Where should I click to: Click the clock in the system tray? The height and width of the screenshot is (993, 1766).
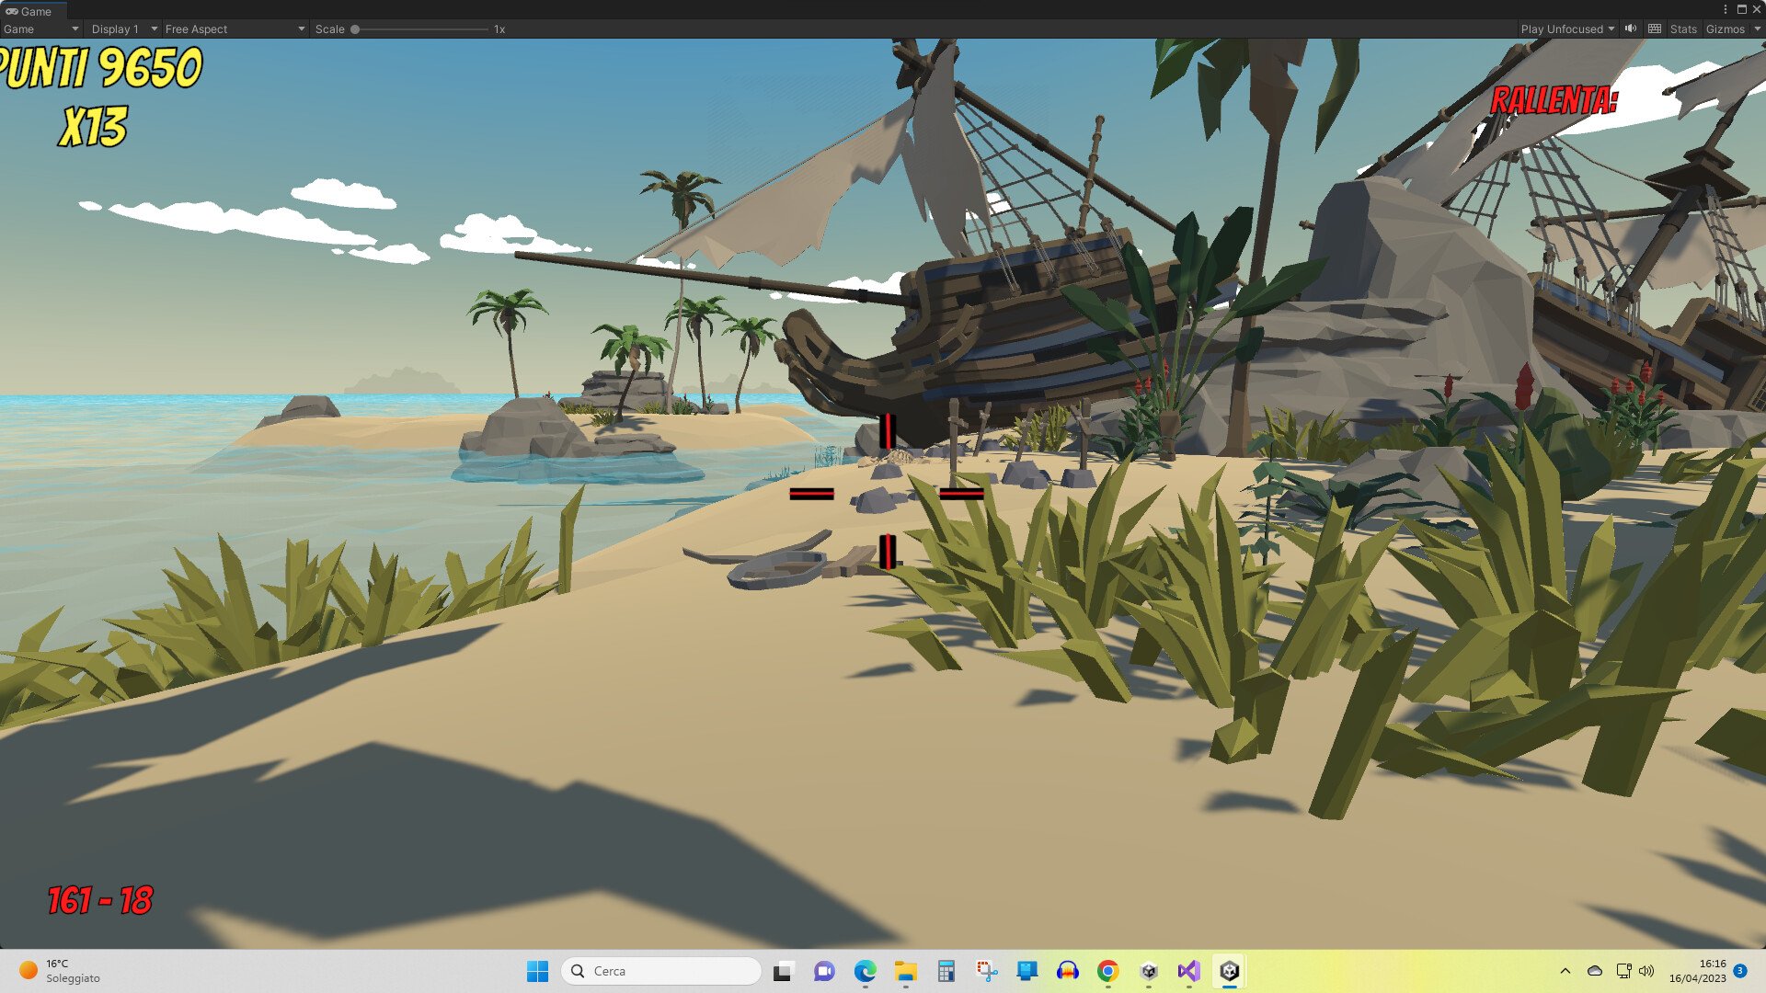pos(1697,971)
